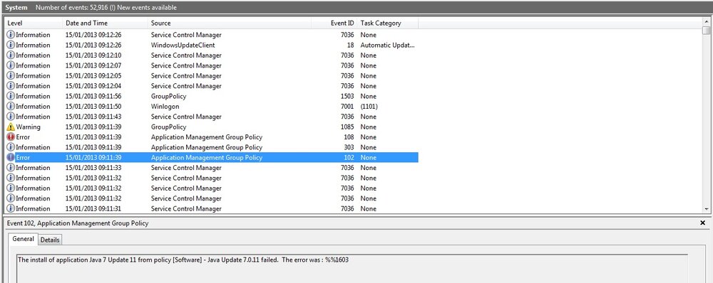Click the error icon for event 102
This screenshot has height=283, width=713.
(11, 157)
